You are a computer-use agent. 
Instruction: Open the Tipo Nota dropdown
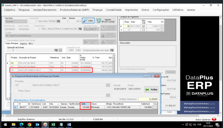point(26,21)
